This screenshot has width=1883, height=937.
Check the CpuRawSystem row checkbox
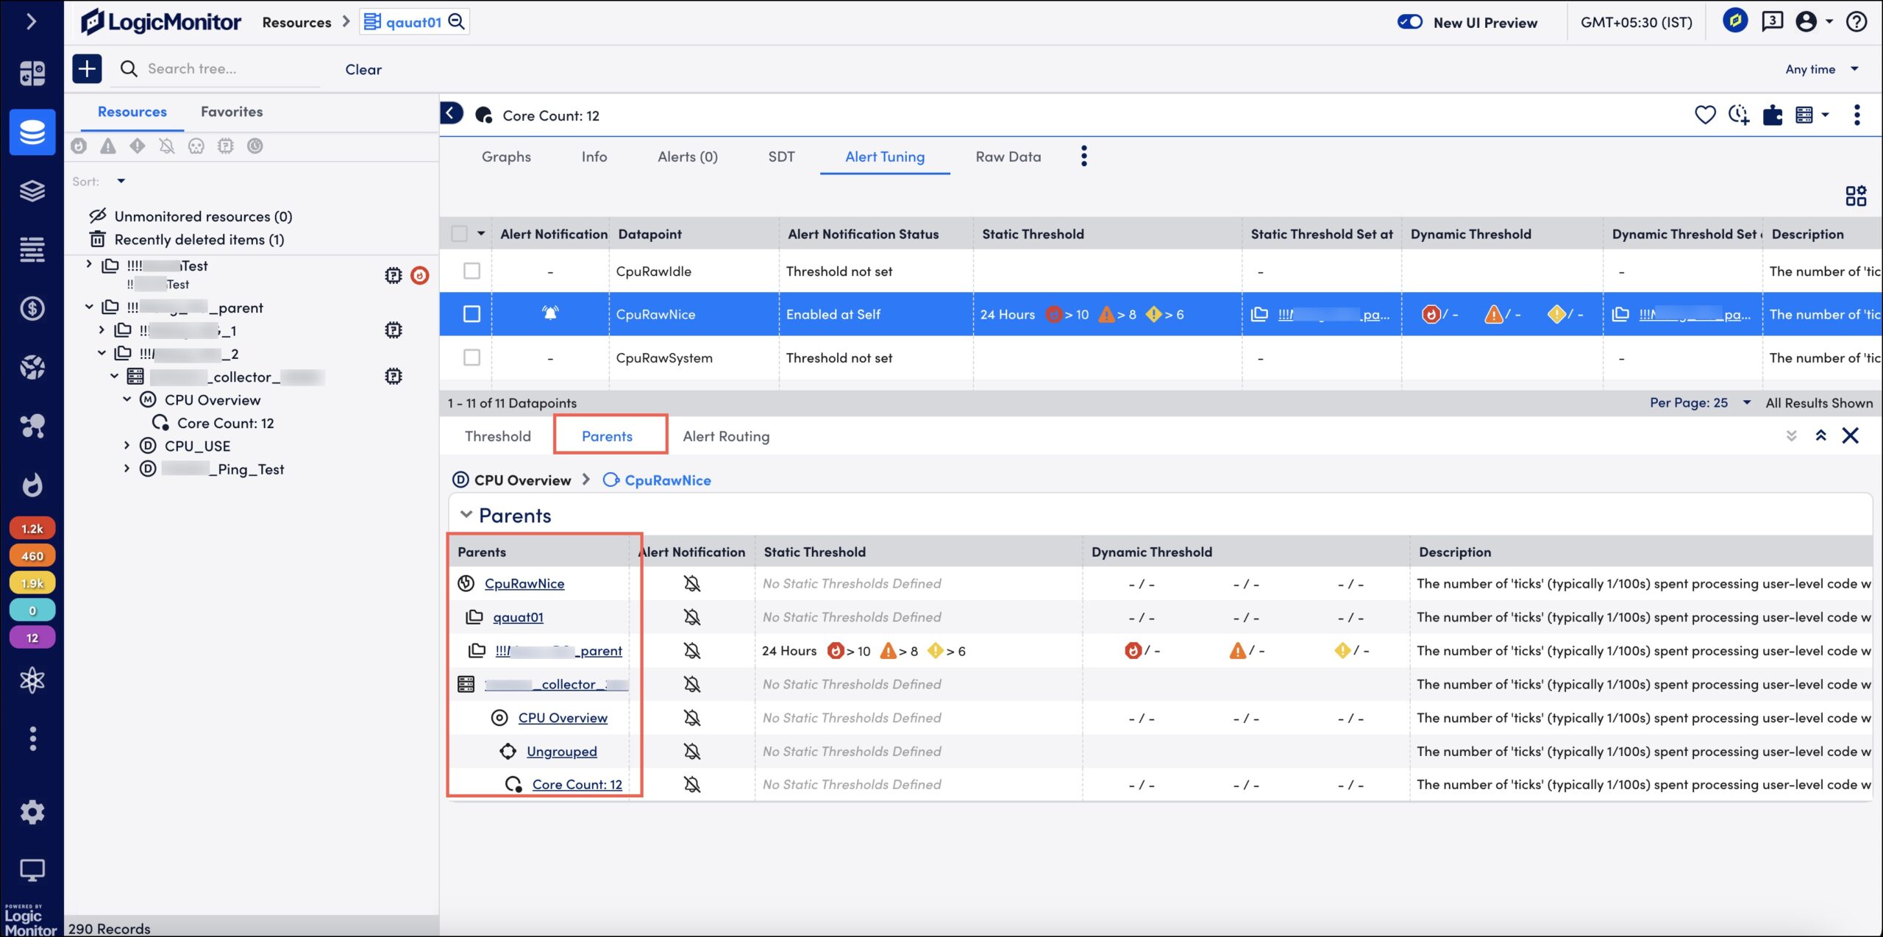click(471, 357)
